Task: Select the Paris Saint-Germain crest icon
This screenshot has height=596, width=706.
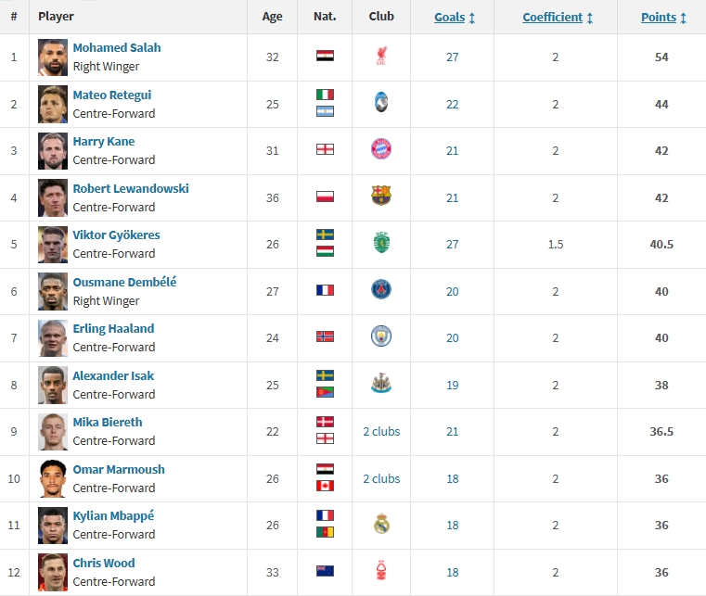Action: 381,289
